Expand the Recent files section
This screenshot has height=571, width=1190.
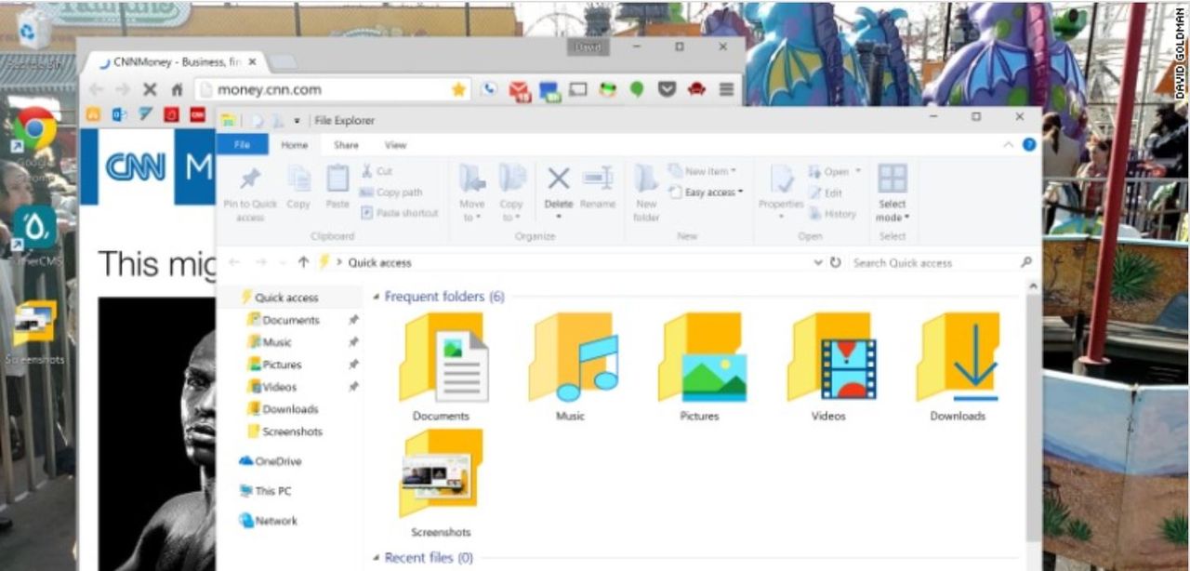(x=377, y=558)
